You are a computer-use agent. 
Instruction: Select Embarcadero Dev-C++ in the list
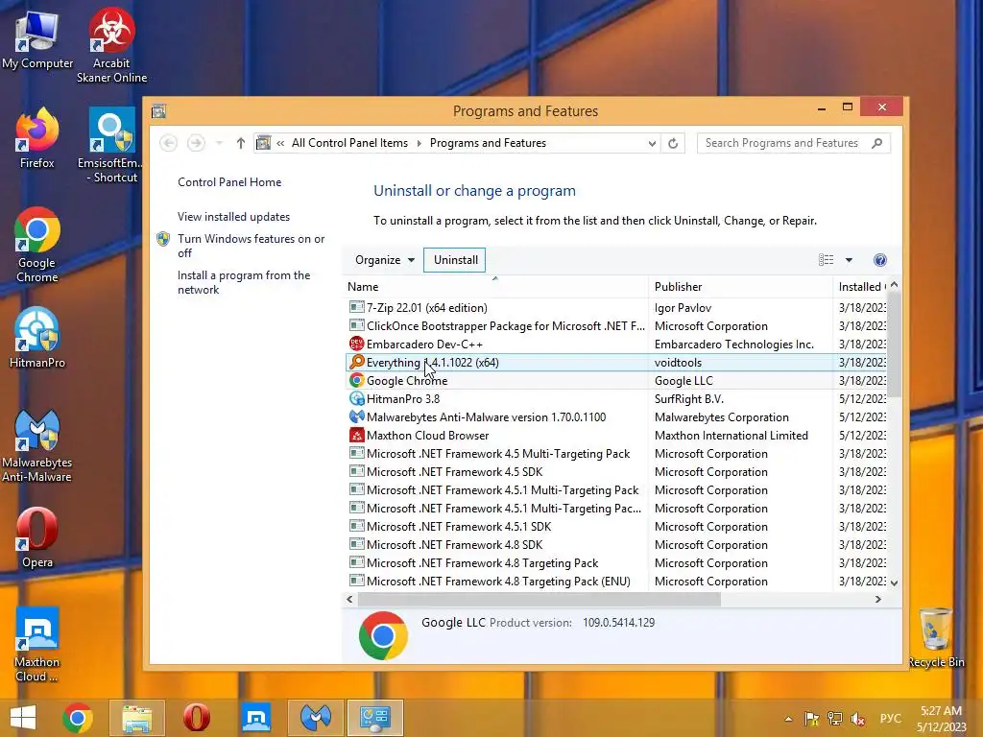(615, 345)
